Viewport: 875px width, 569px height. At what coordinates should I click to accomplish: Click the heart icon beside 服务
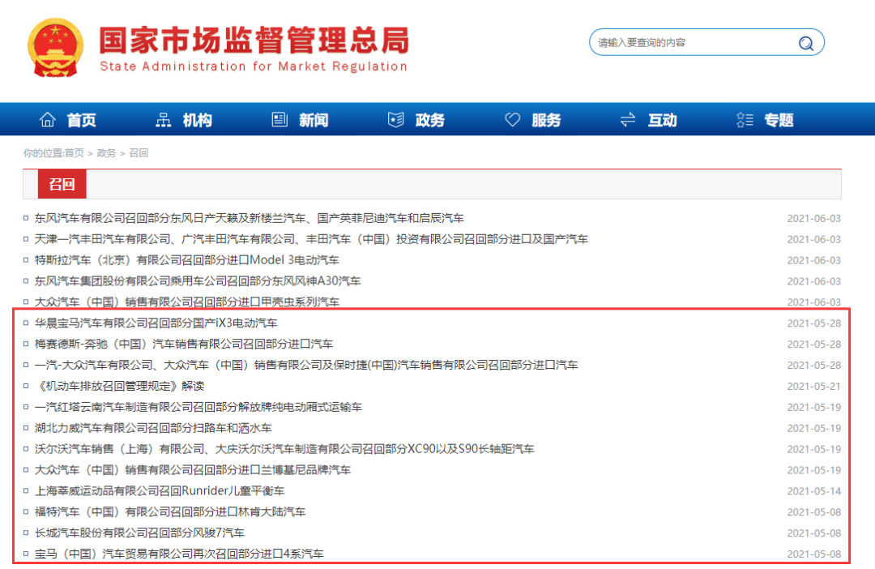pos(512,119)
